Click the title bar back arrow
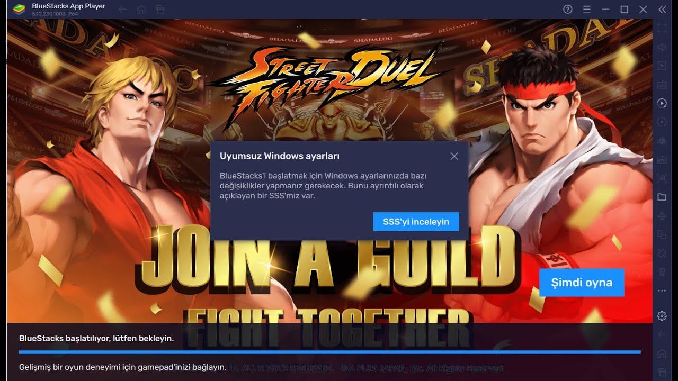The image size is (678, 381). (x=122, y=10)
